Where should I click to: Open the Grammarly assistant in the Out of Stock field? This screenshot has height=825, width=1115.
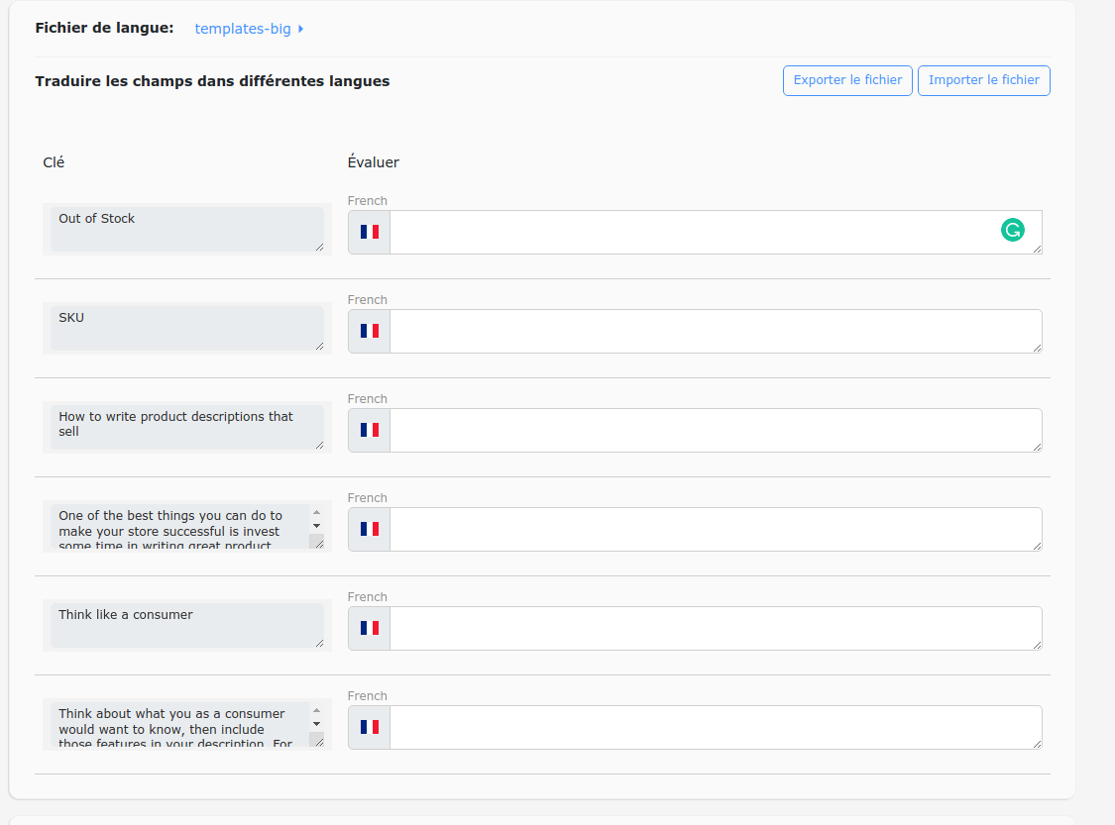tap(1012, 230)
